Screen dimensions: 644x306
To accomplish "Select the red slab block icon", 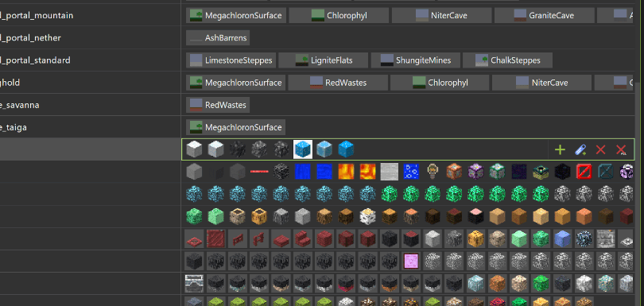I will pyautogui.click(x=281, y=238).
